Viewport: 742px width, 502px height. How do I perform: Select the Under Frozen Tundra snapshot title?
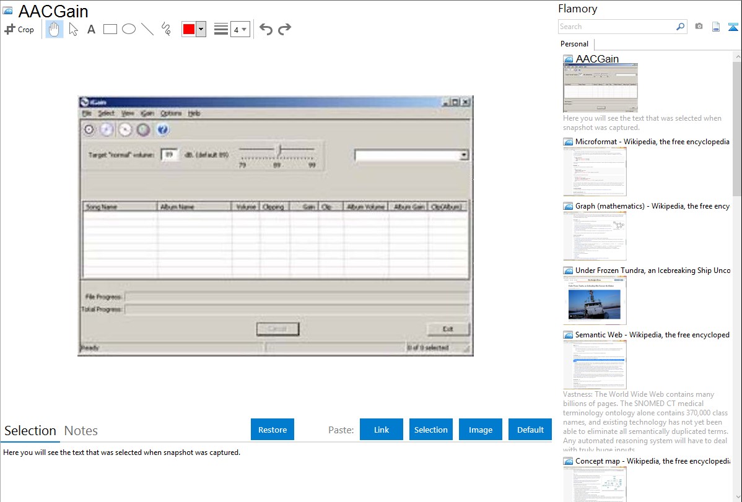(x=653, y=270)
